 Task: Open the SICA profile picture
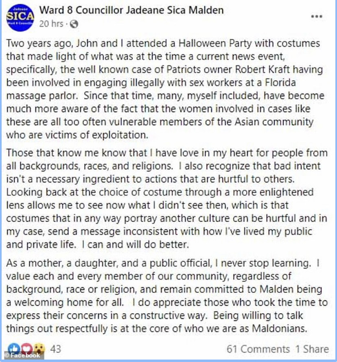(20, 17)
